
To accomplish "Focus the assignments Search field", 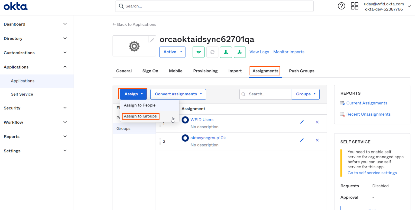I will tap(266, 94).
